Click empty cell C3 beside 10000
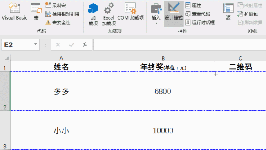Screen dimensions: 266x150 [240, 130]
